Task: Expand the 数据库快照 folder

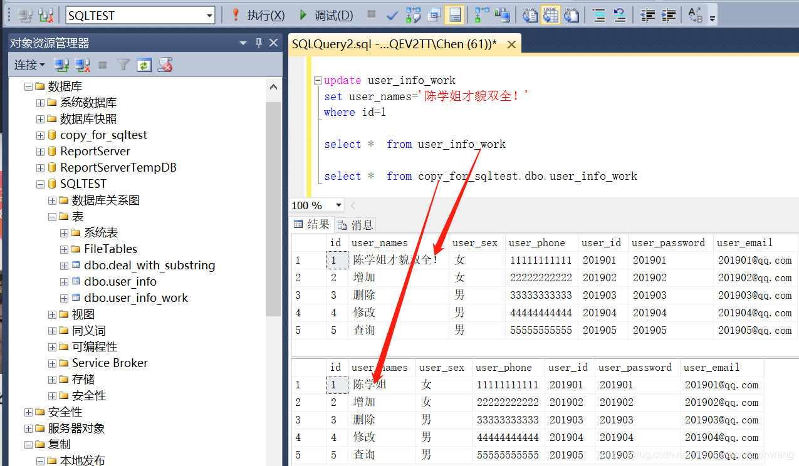Action: point(40,119)
